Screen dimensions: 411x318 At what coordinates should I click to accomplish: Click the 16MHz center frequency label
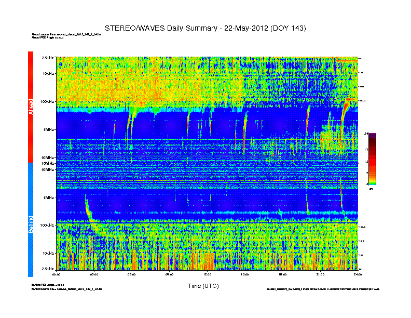tap(48, 163)
